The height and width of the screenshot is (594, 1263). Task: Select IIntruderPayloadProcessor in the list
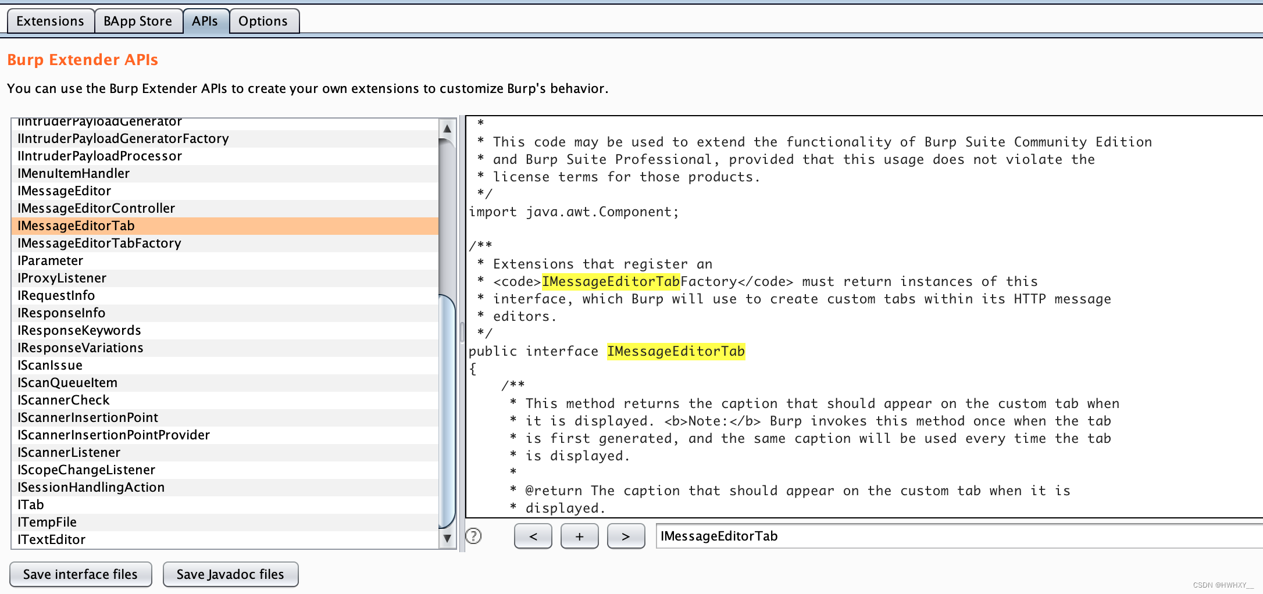tap(224, 156)
